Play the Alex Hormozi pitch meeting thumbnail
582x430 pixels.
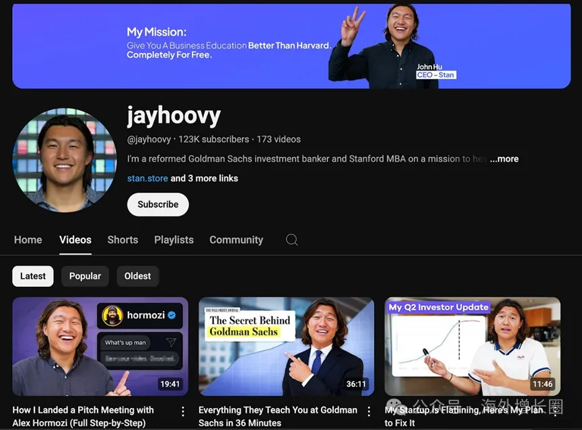pyautogui.click(x=100, y=347)
